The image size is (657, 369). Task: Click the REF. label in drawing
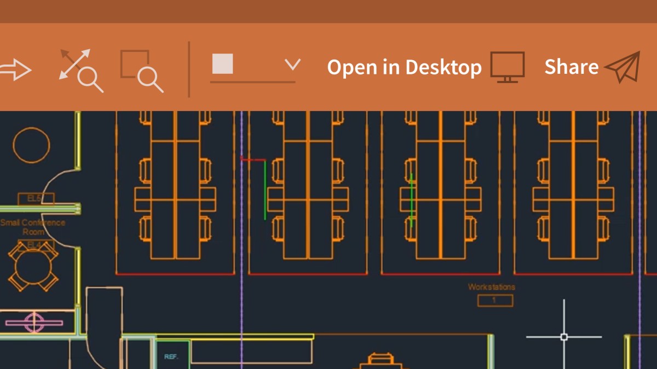tap(171, 356)
